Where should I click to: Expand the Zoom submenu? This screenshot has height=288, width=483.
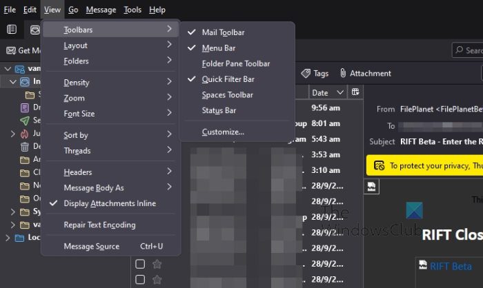110,98
